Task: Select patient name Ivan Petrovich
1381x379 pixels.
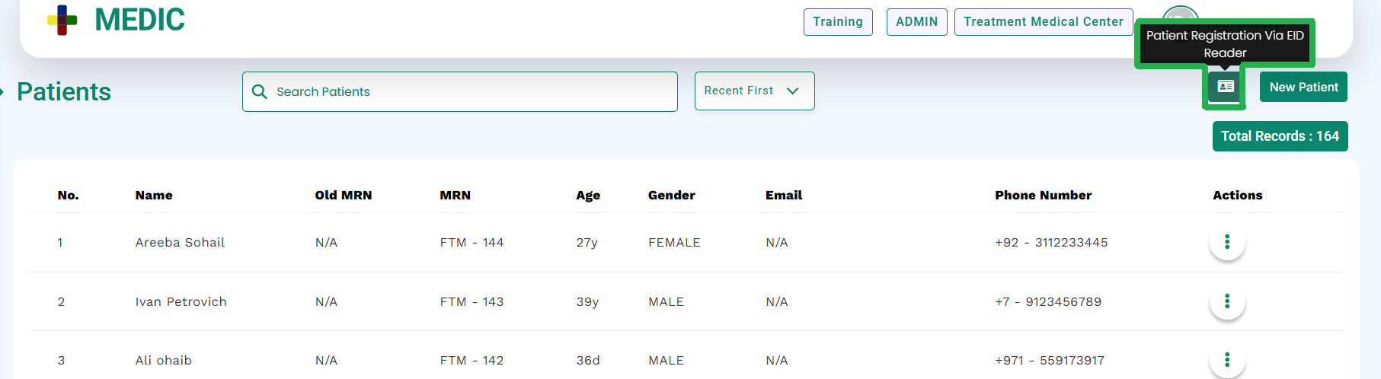Action: pyautogui.click(x=181, y=301)
